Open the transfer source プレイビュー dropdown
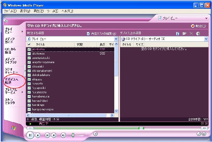Viewport: 212px width, 142px height. 116,39
